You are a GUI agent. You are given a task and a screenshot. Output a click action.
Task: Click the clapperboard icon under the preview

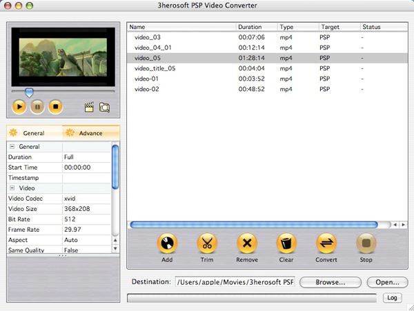[89, 107]
